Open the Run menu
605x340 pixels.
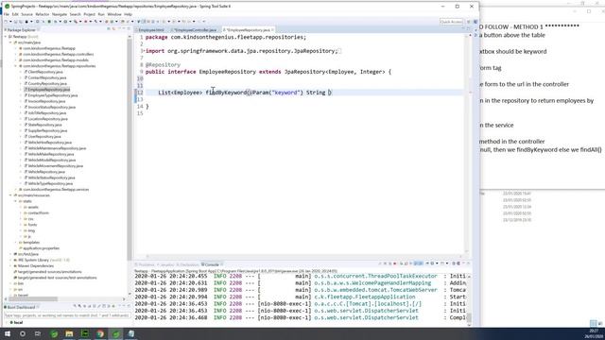pyautogui.click(x=101, y=14)
